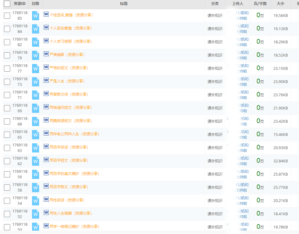The image size is (299, 234).
Task: Check the 两首散文诗 row checkbox
Action: point(7,95)
